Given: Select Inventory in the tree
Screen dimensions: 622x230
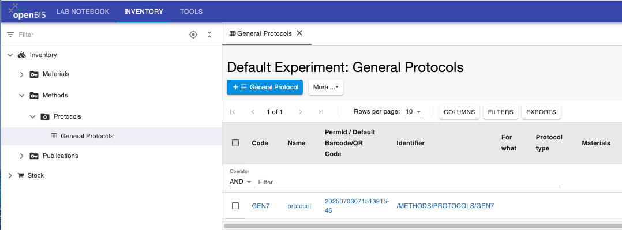Looking at the screenshot, I should tap(43, 55).
